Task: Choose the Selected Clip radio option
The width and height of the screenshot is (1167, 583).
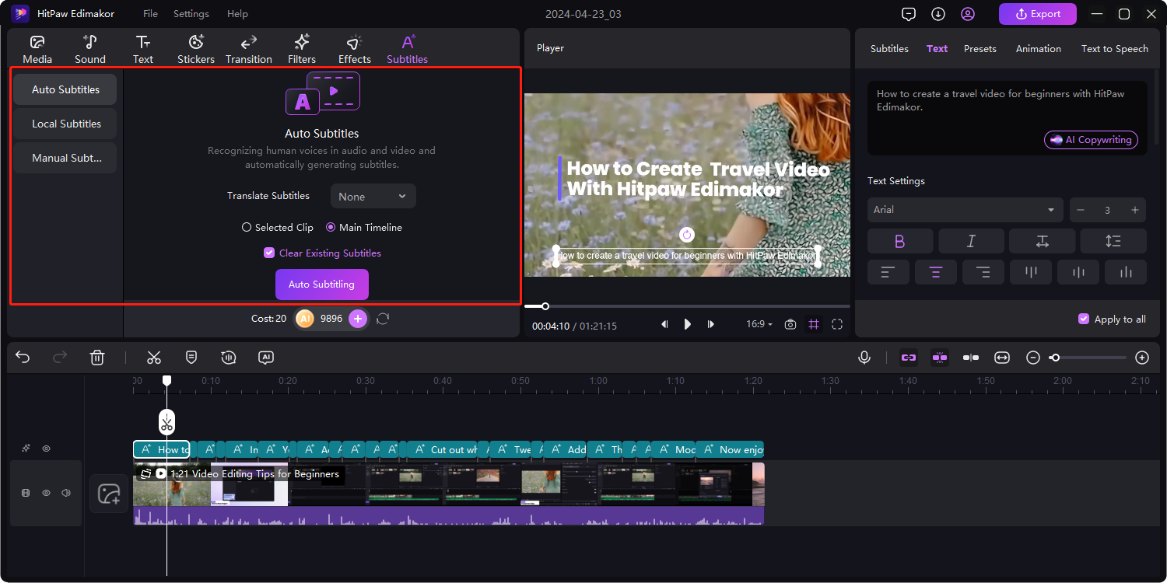Action: 278,228
